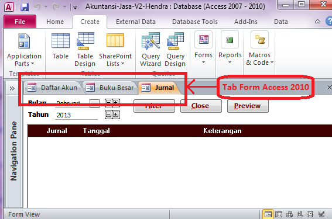Save the database using the floppy disk icon
This screenshot has height=219, width=332.
25,7
